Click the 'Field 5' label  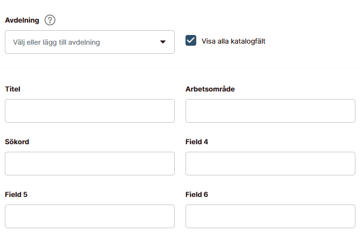16,194
